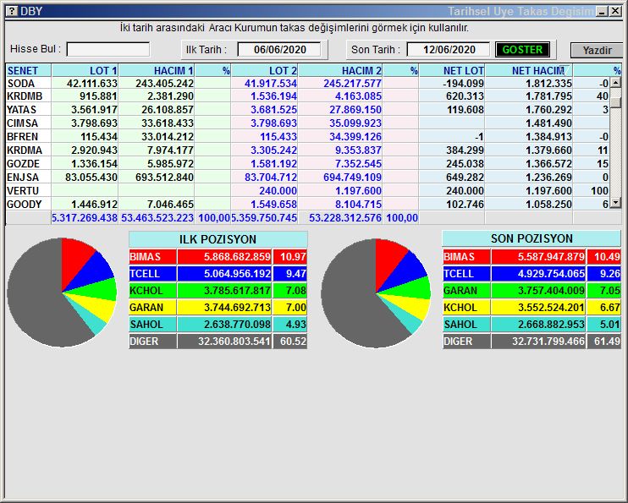Sort by SENET column header
This screenshot has height=503, width=628.
click(x=29, y=70)
